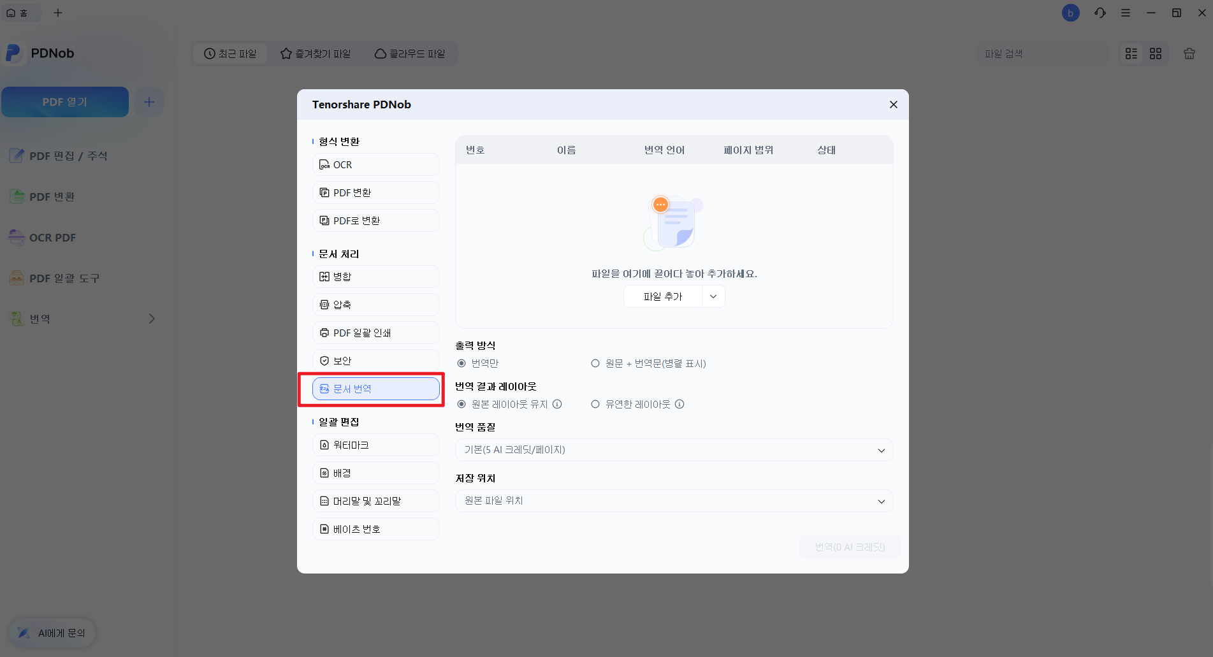Click the 번호 column header
Viewport: 1213px width, 657px height.
475,150
